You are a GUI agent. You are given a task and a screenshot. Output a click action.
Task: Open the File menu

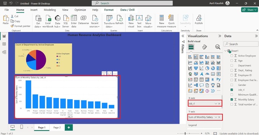(x=6, y=10)
